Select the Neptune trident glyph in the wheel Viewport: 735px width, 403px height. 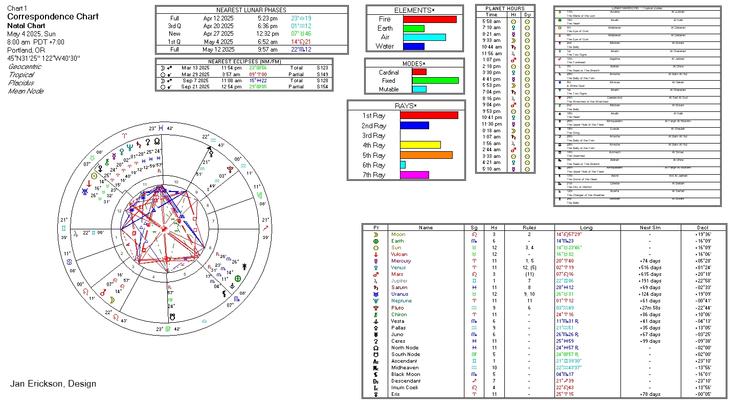(129, 147)
